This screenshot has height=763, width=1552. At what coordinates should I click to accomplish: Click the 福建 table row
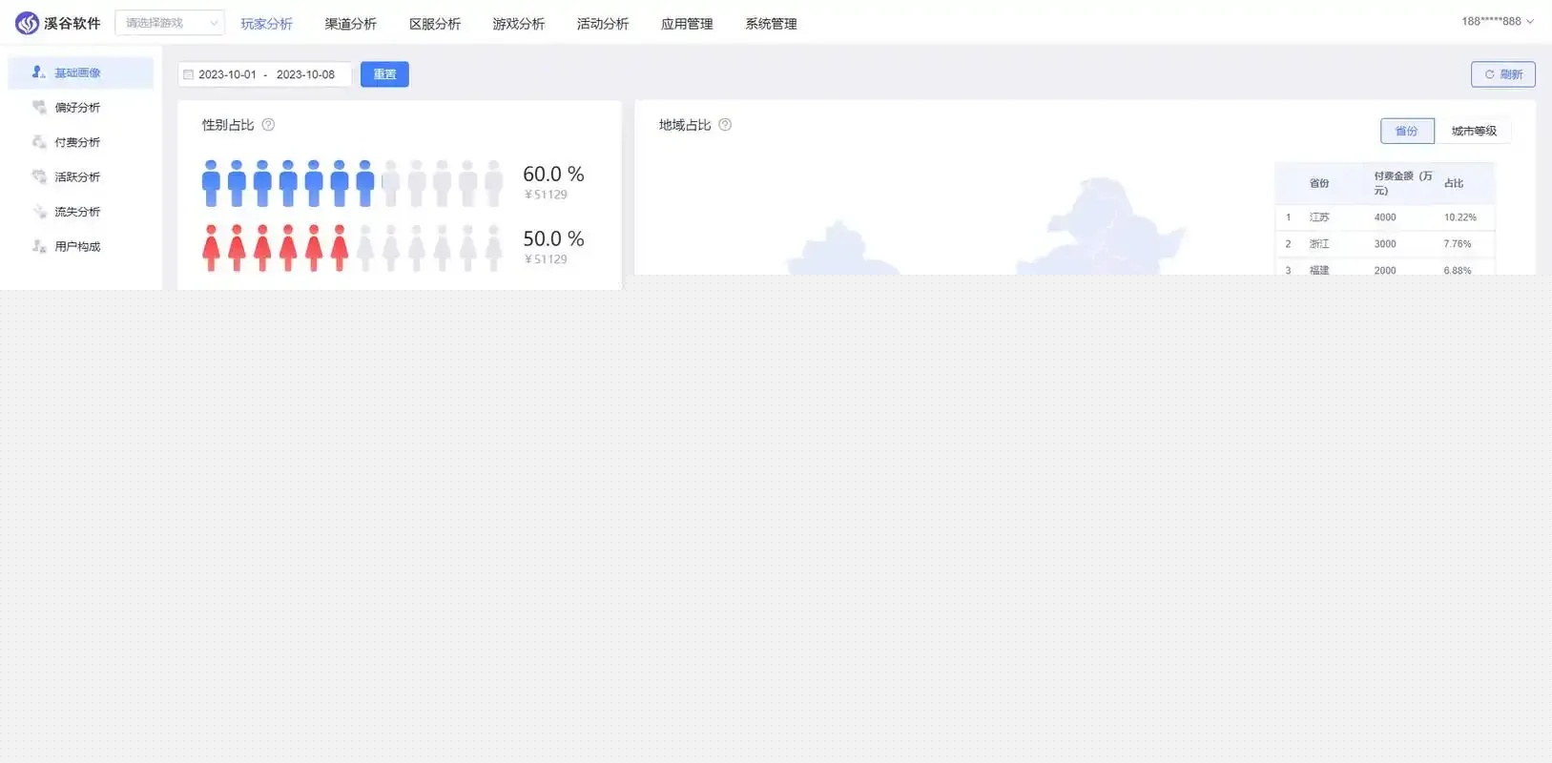pyautogui.click(x=1385, y=268)
